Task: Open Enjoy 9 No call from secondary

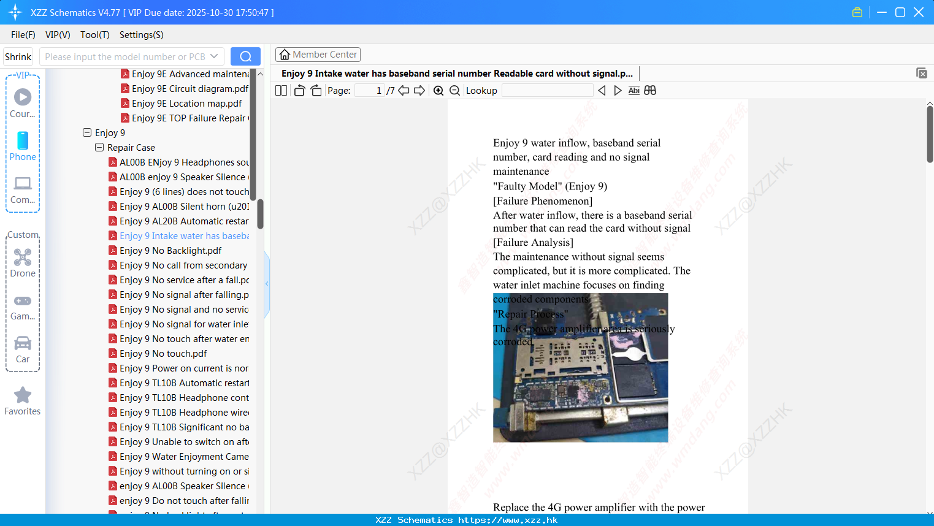Action: tap(178, 265)
